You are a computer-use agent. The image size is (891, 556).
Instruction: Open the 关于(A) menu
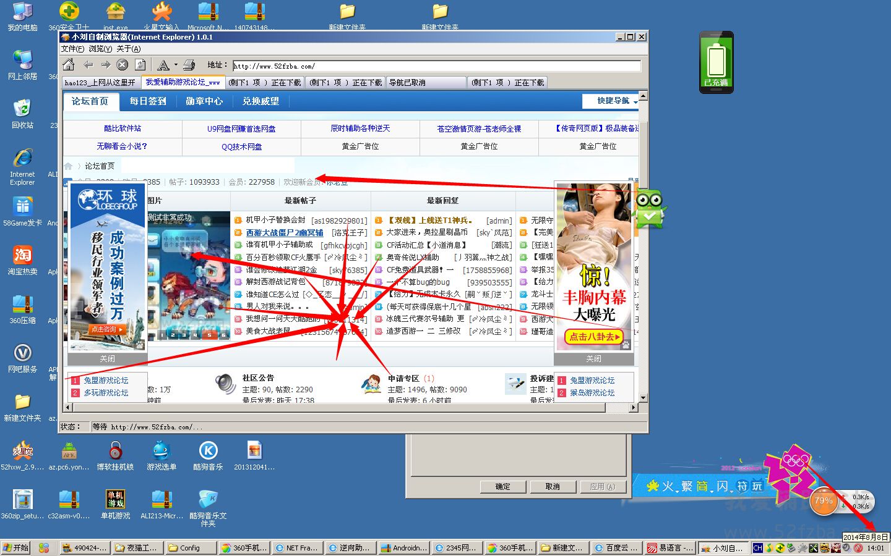(x=129, y=49)
